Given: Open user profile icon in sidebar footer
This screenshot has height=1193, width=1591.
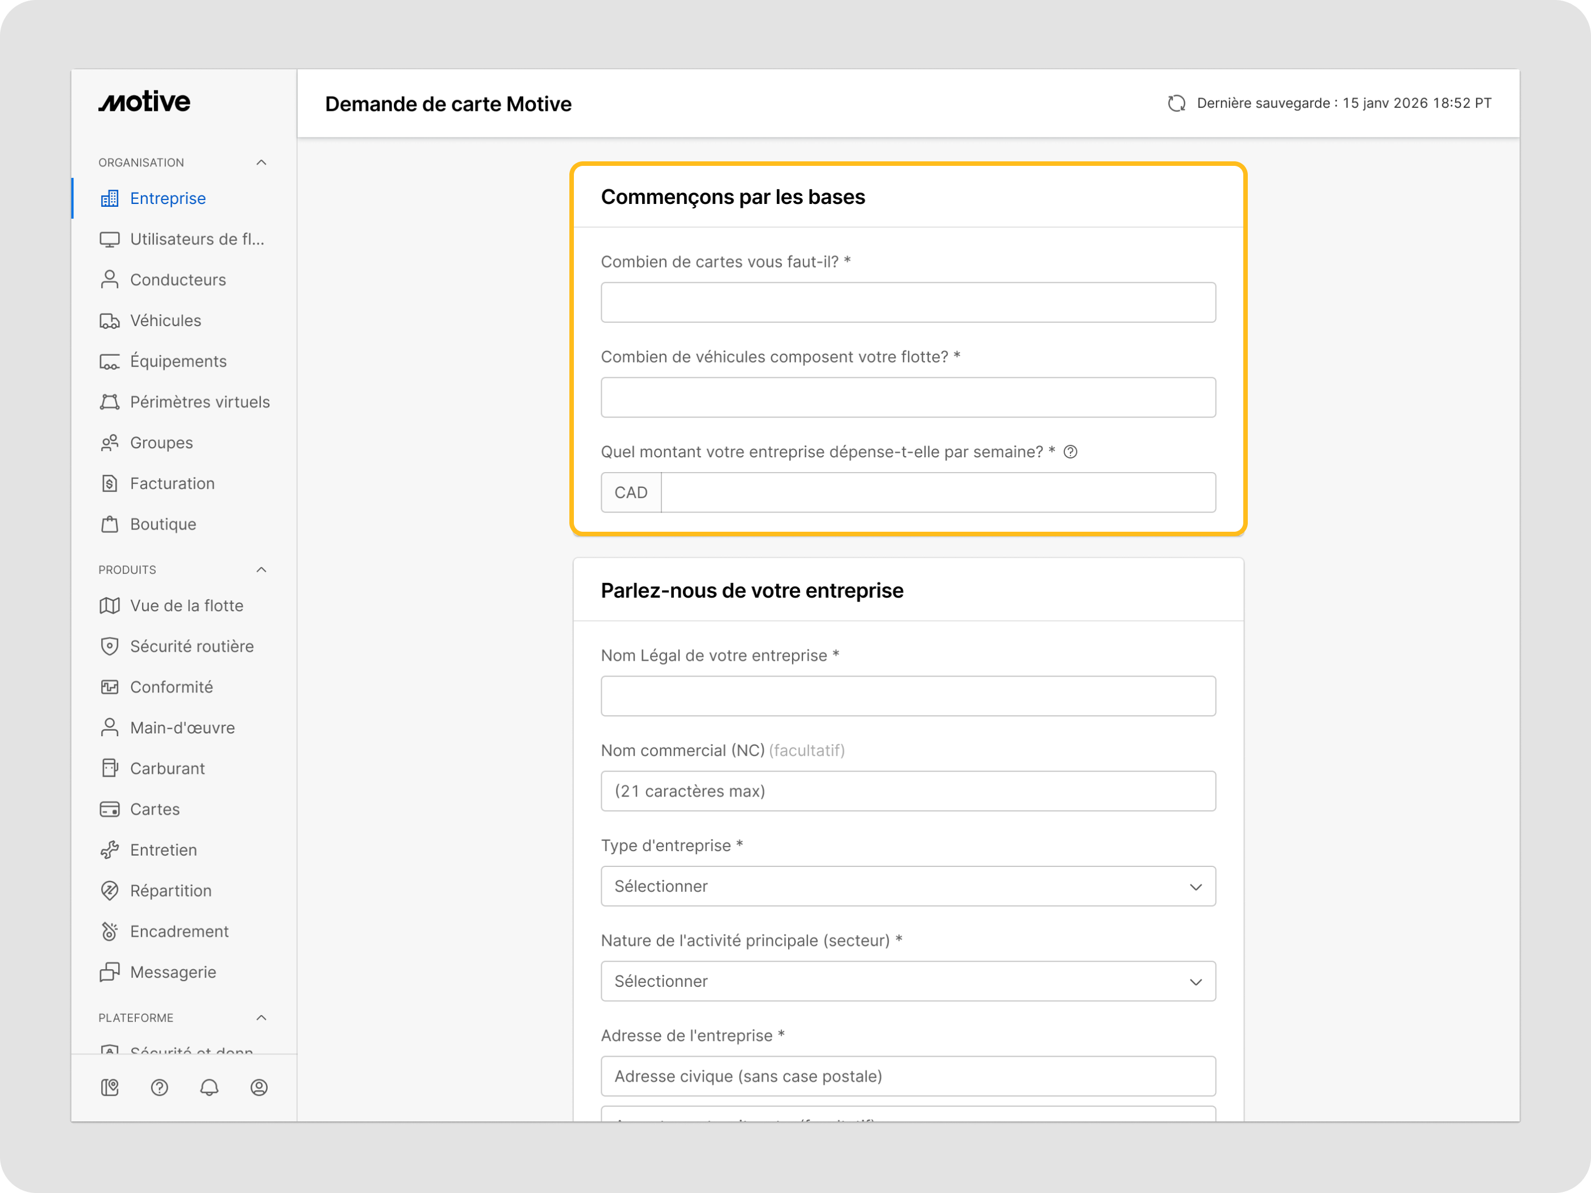Looking at the screenshot, I should (x=259, y=1087).
